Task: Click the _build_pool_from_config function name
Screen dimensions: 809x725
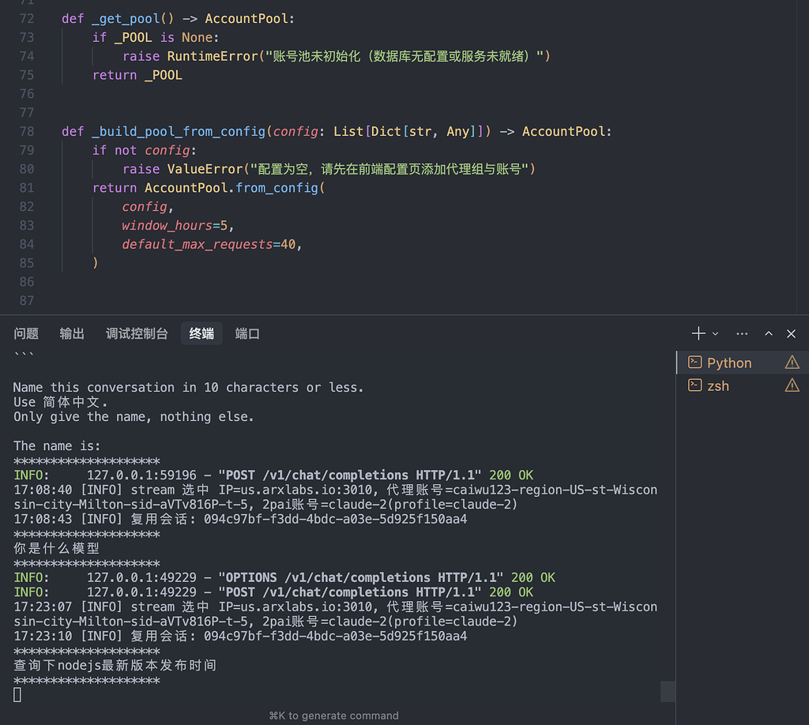Action: pos(179,131)
